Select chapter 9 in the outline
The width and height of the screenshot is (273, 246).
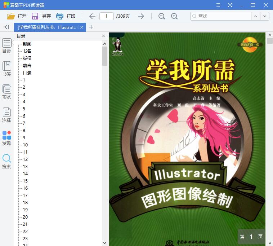[x=24, y=138]
